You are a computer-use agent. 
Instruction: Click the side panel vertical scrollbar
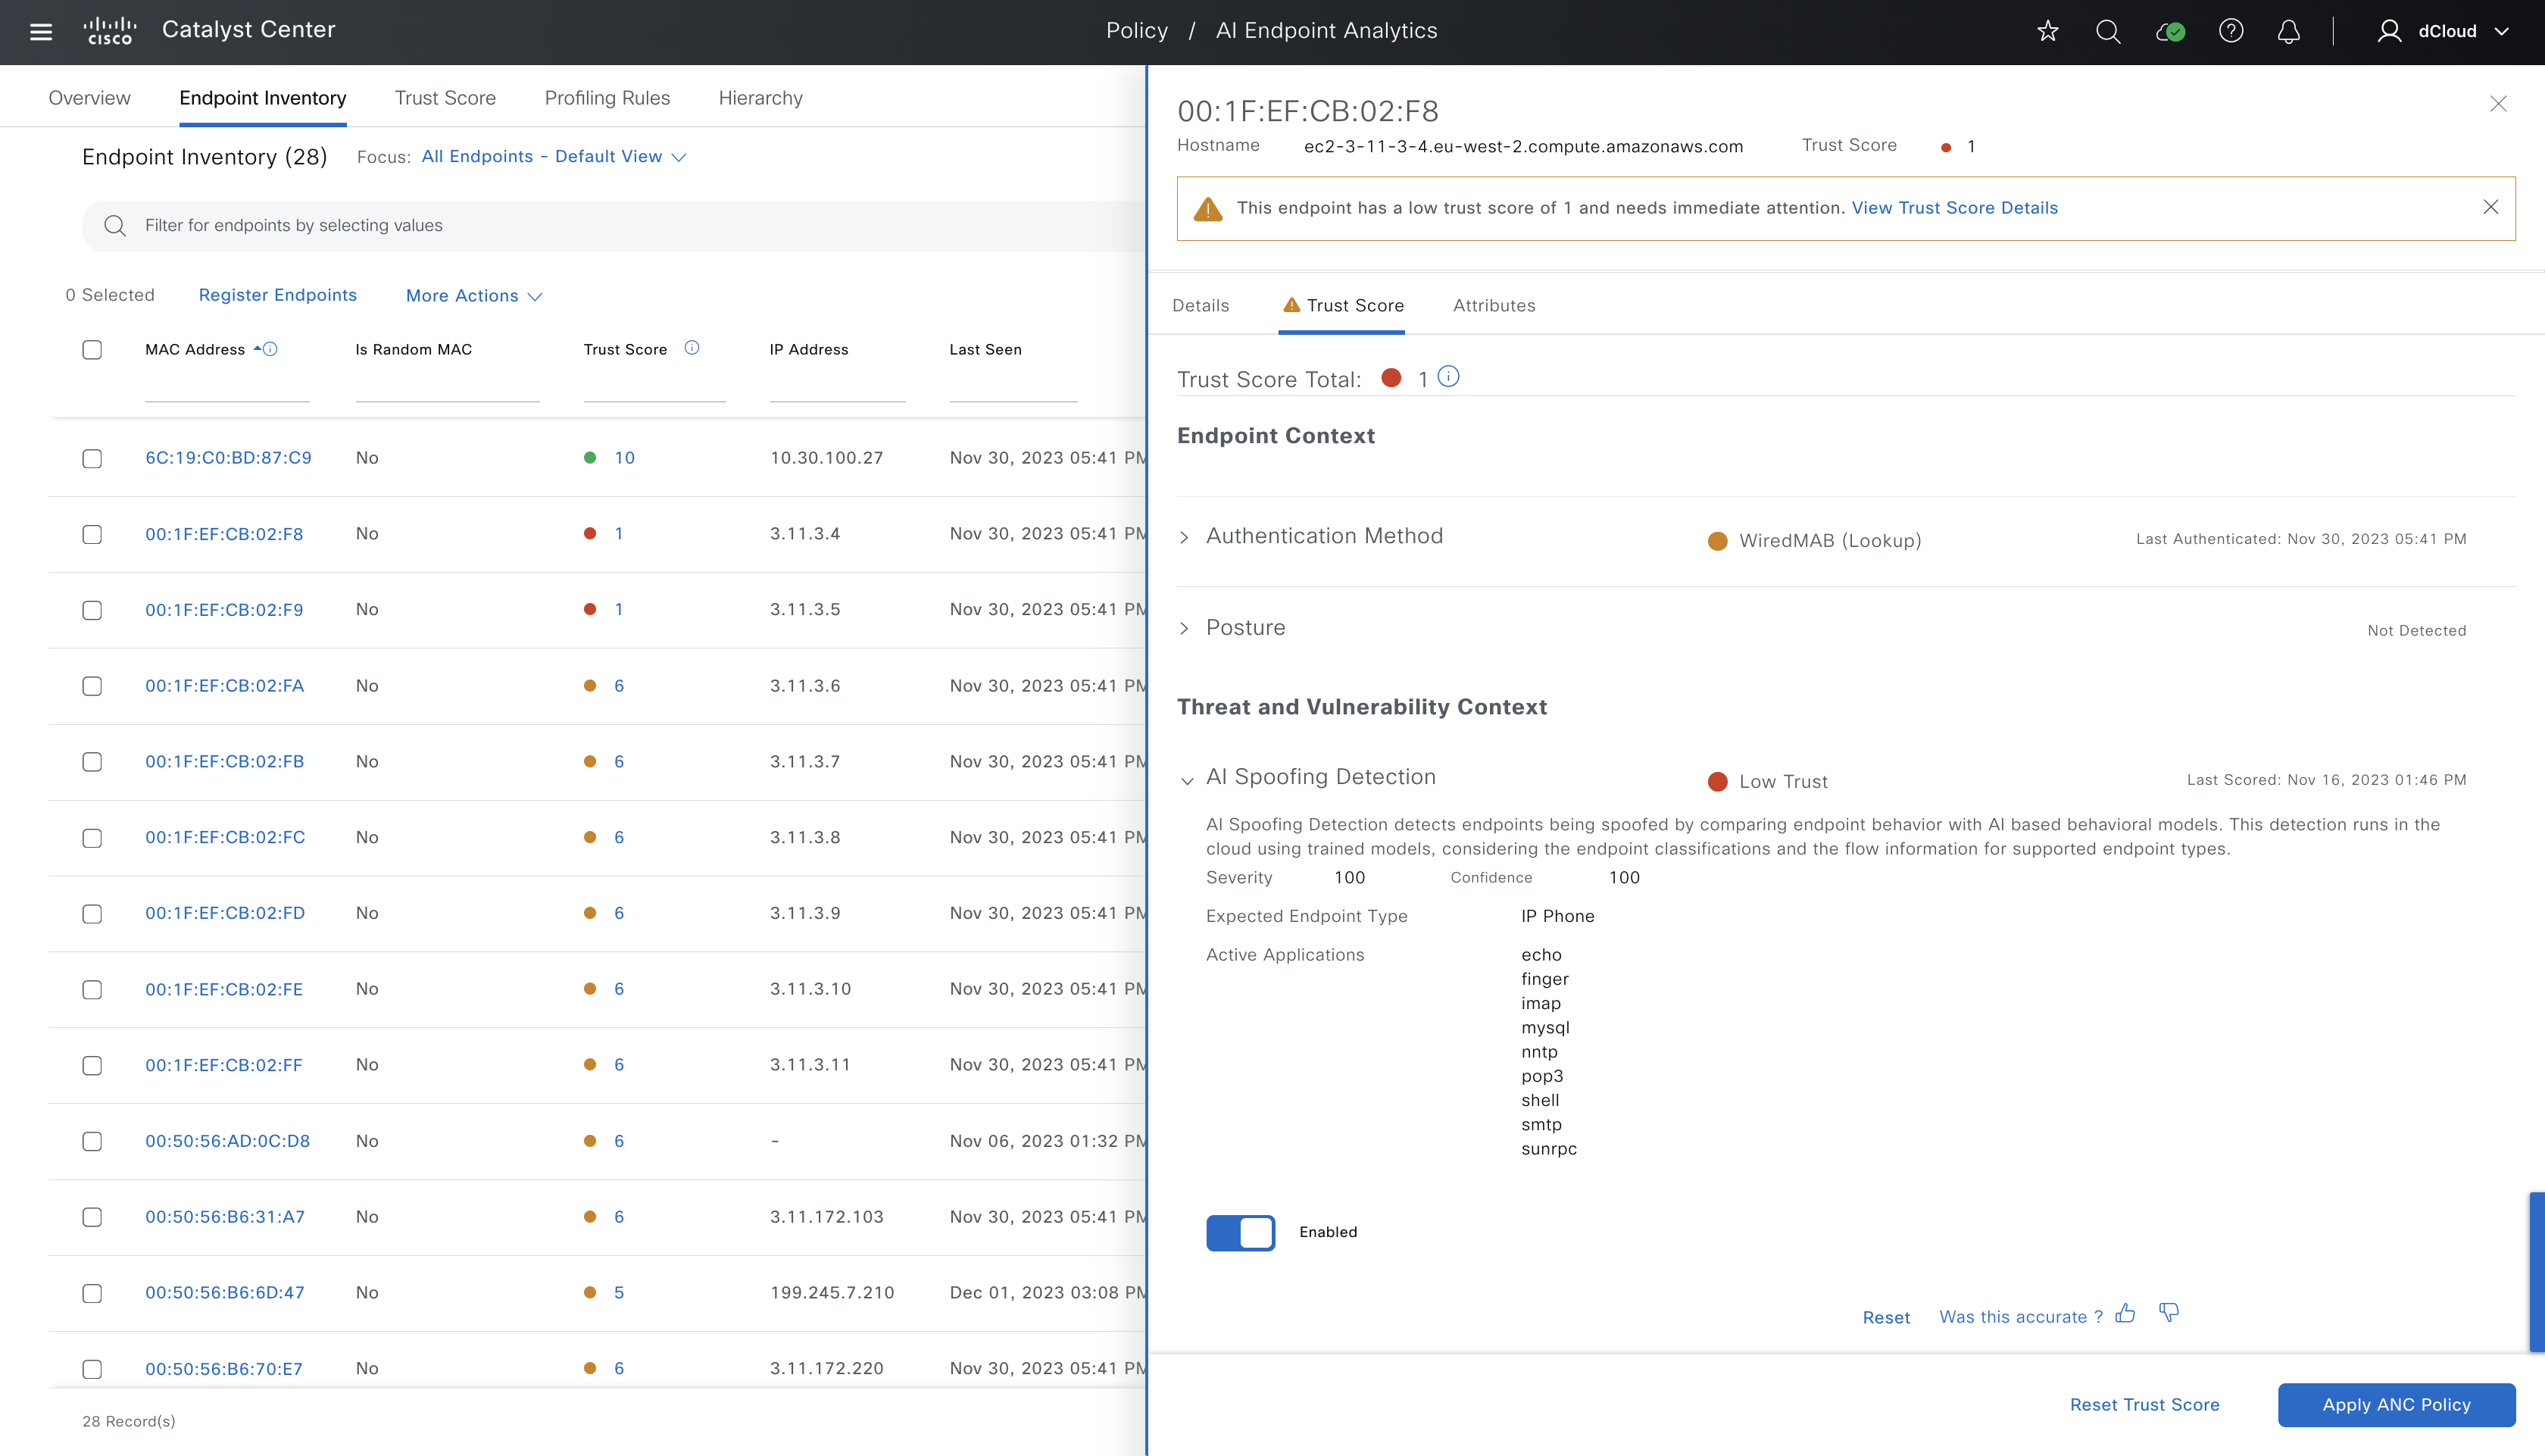(2536, 1272)
